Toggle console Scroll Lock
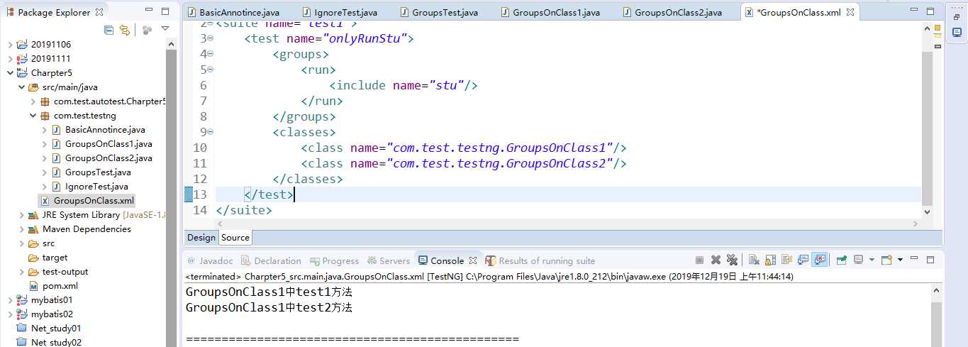Screen dimensions: 968x347 [771, 260]
